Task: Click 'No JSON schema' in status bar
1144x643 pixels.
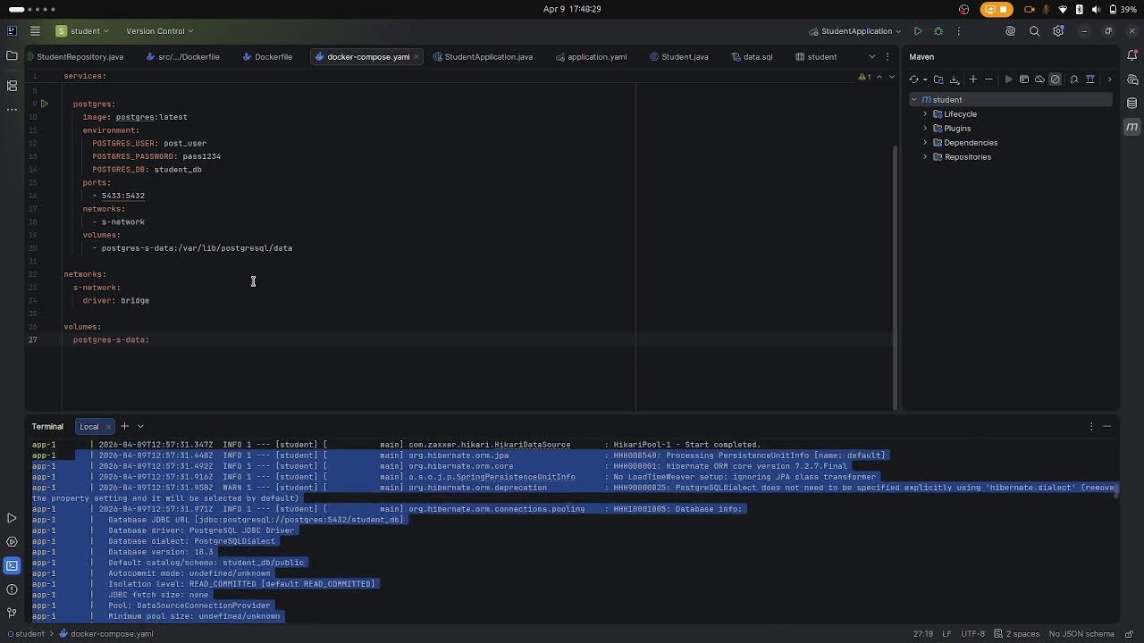Action: click(1081, 634)
